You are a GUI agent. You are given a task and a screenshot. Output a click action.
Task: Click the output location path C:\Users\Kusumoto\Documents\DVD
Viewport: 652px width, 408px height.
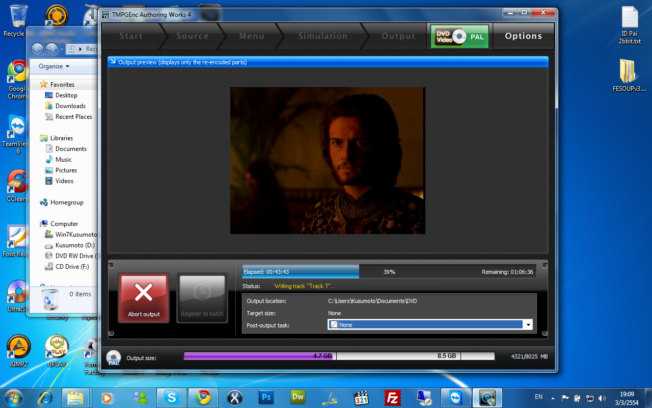(372, 301)
